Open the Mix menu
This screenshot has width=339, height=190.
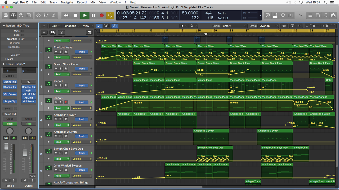tap(93, 2)
